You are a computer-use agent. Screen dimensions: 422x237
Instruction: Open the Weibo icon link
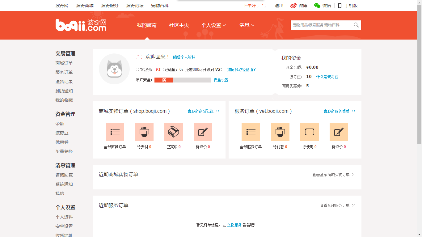[293, 6]
